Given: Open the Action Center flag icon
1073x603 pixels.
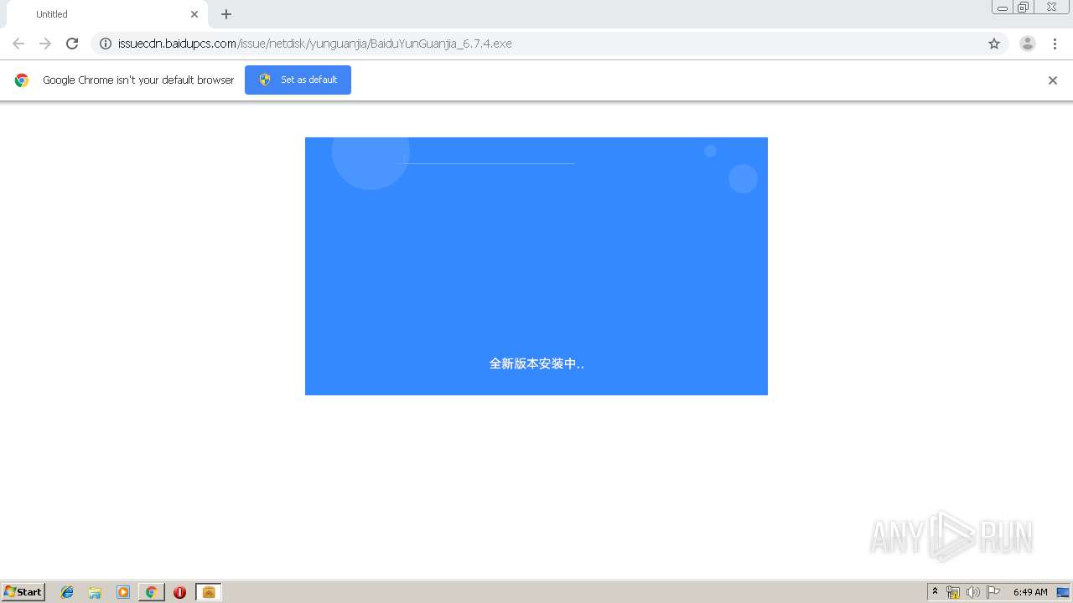Looking at the screenshot, I should click(993, 592).
